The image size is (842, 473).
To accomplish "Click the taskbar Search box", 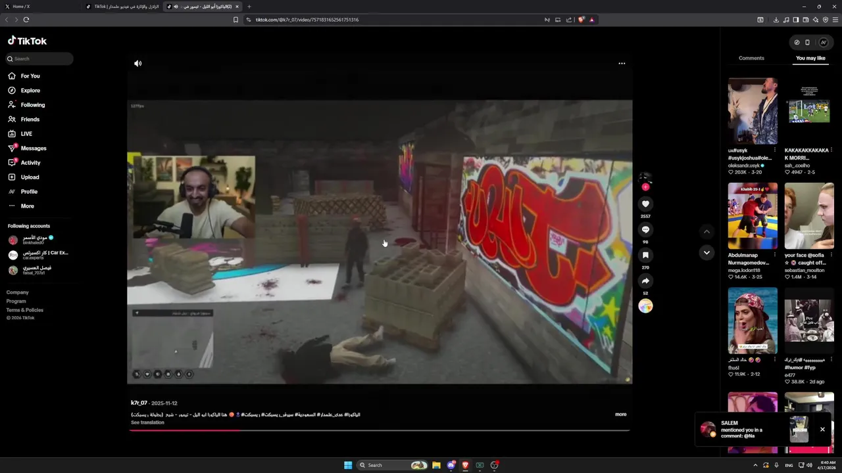I will coord(393,465).
